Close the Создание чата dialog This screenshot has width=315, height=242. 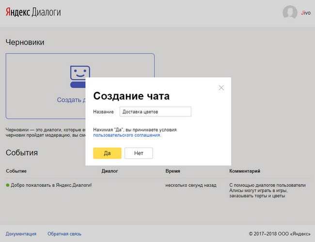(221, 88)
